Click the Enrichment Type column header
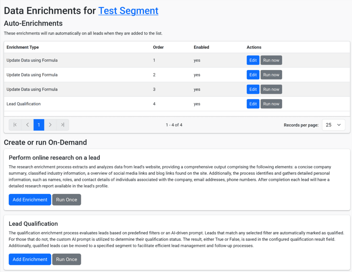The image size is (352, 272). click(22, 47)
